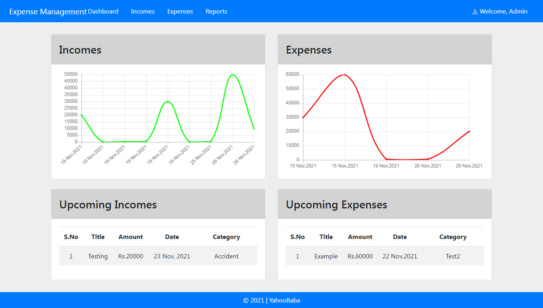This screenshot has width=543, height=308.
Task: Select the 18 Nov starting point on Incomes chart
Action: pos(81,115)
